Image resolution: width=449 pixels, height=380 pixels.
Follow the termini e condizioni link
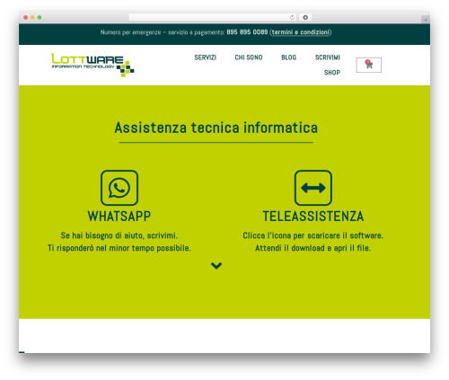301,32
